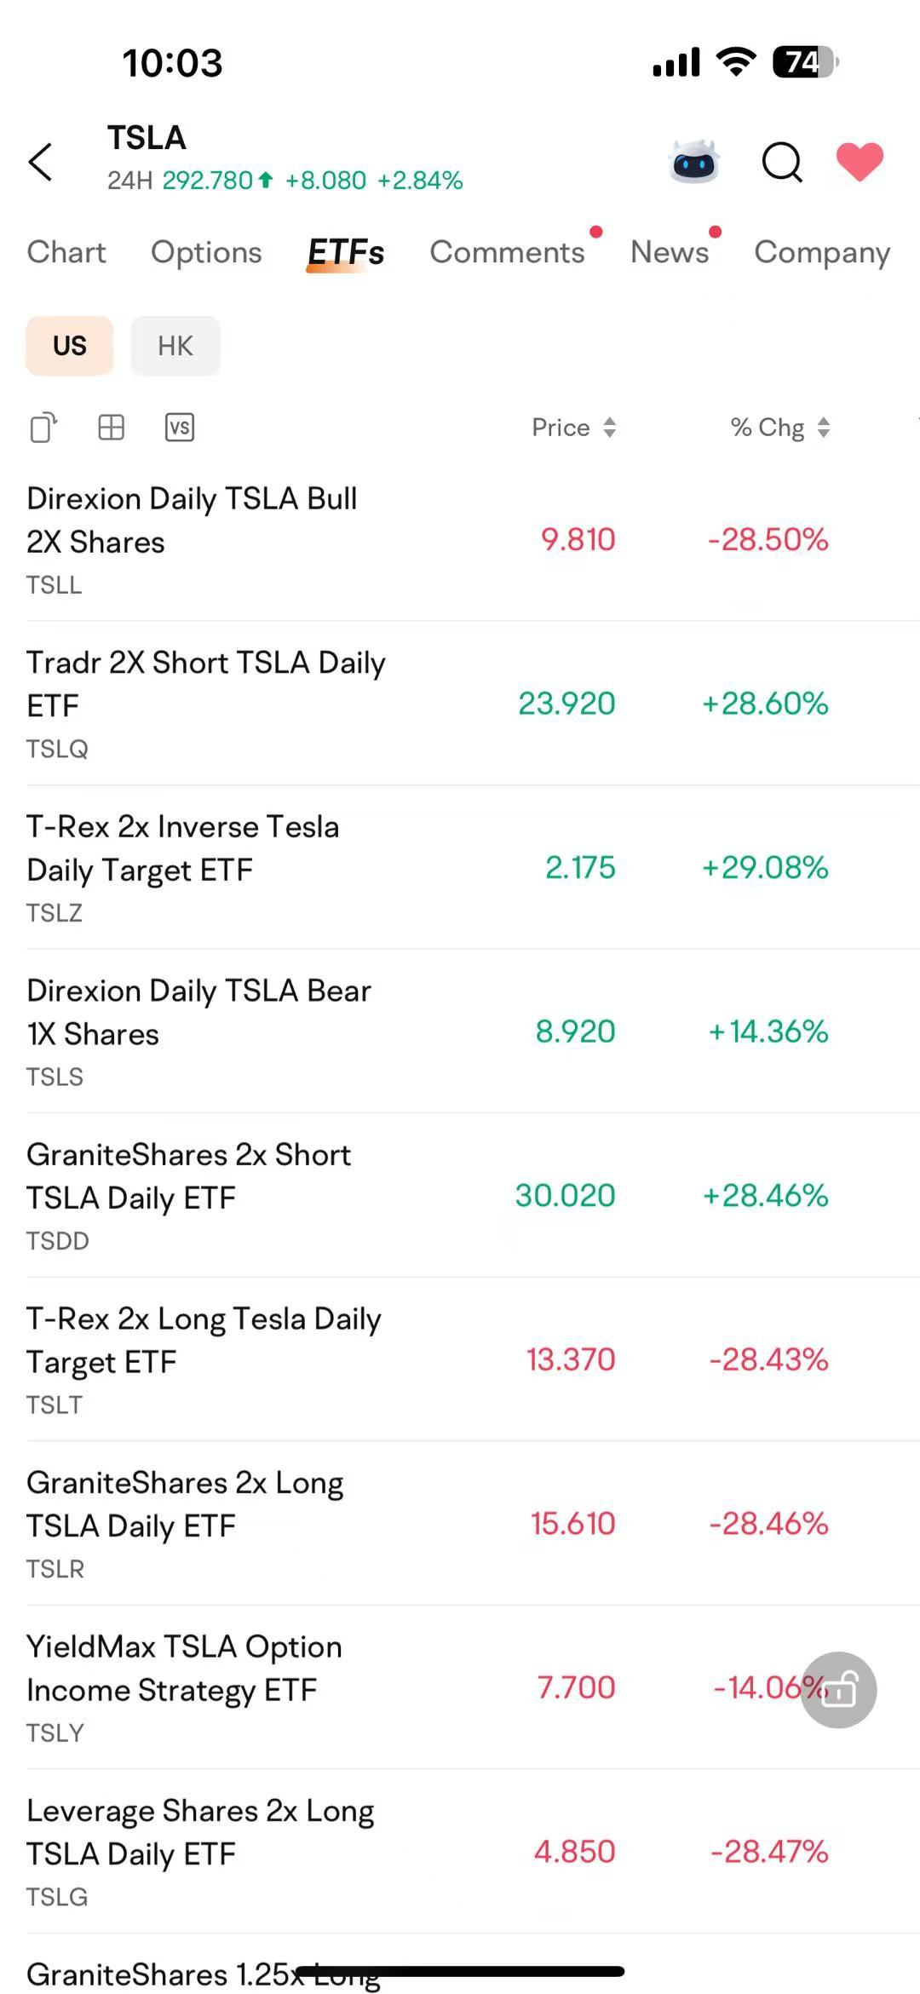This screenshot has height=1994, width=920.
Task: Switch to the Options tab
Action: 206,252
